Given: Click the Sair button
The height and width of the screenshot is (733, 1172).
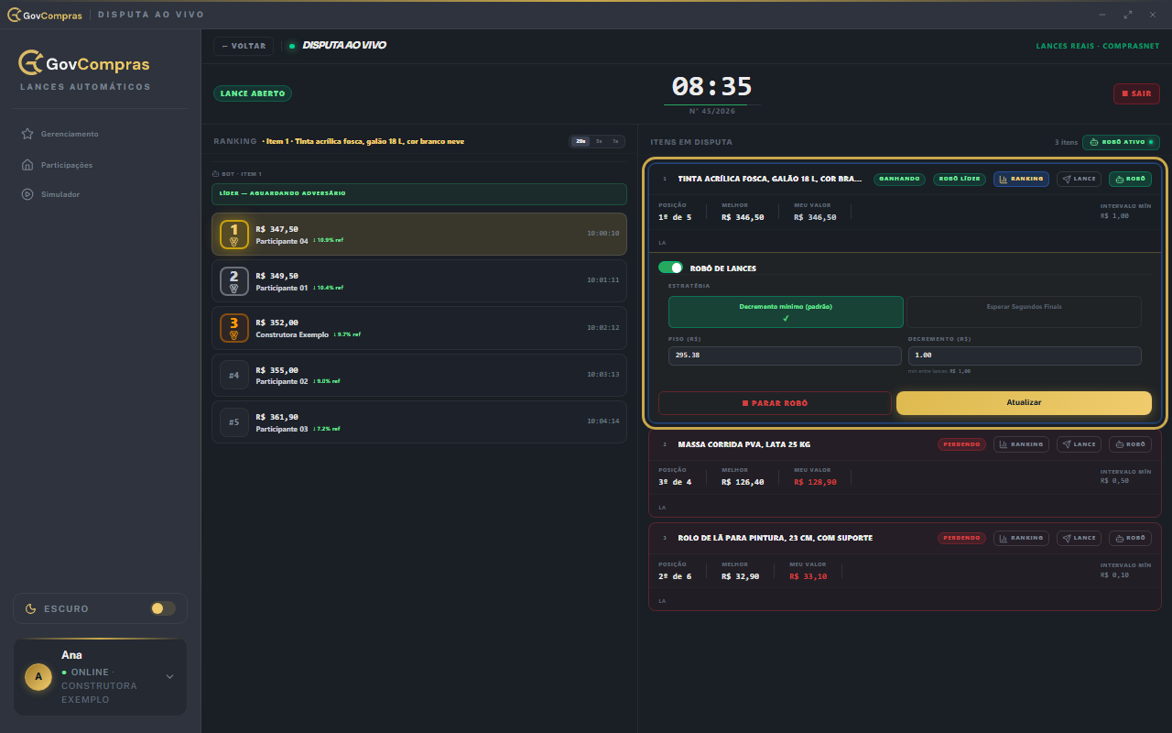Looking at the screenshot, I should pyautogui.click(x=1136, y=93).
